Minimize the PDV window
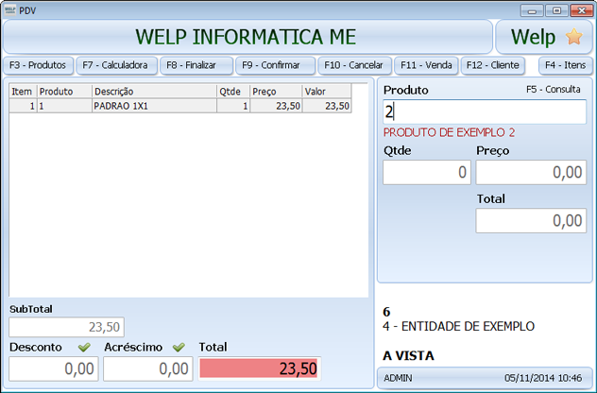 pos(532,10)
